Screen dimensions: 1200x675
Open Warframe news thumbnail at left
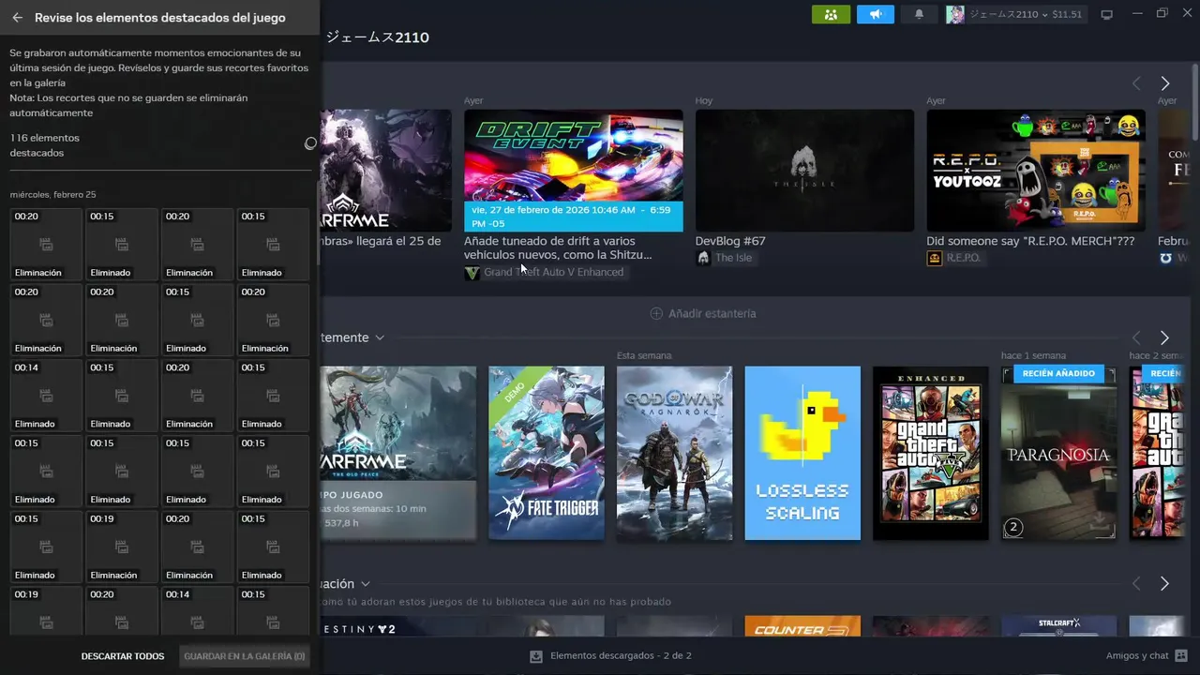coord(386,170)
